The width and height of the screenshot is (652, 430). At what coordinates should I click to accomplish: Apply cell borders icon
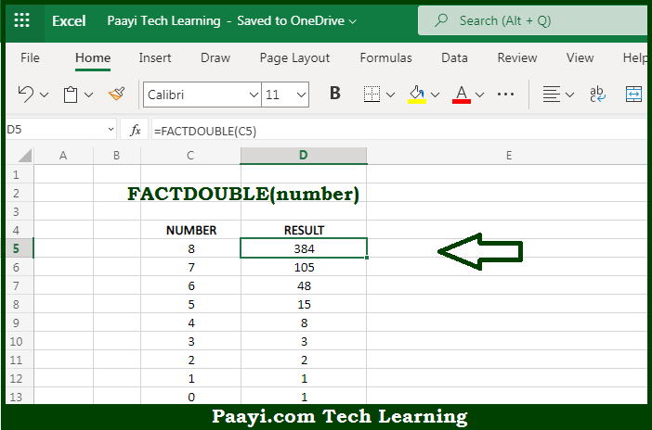tap(372, 94)
